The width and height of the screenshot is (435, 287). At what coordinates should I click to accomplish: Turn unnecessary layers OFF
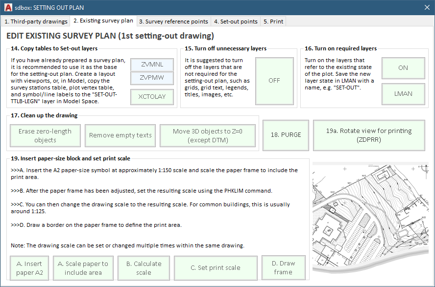[x=274, y=81]
